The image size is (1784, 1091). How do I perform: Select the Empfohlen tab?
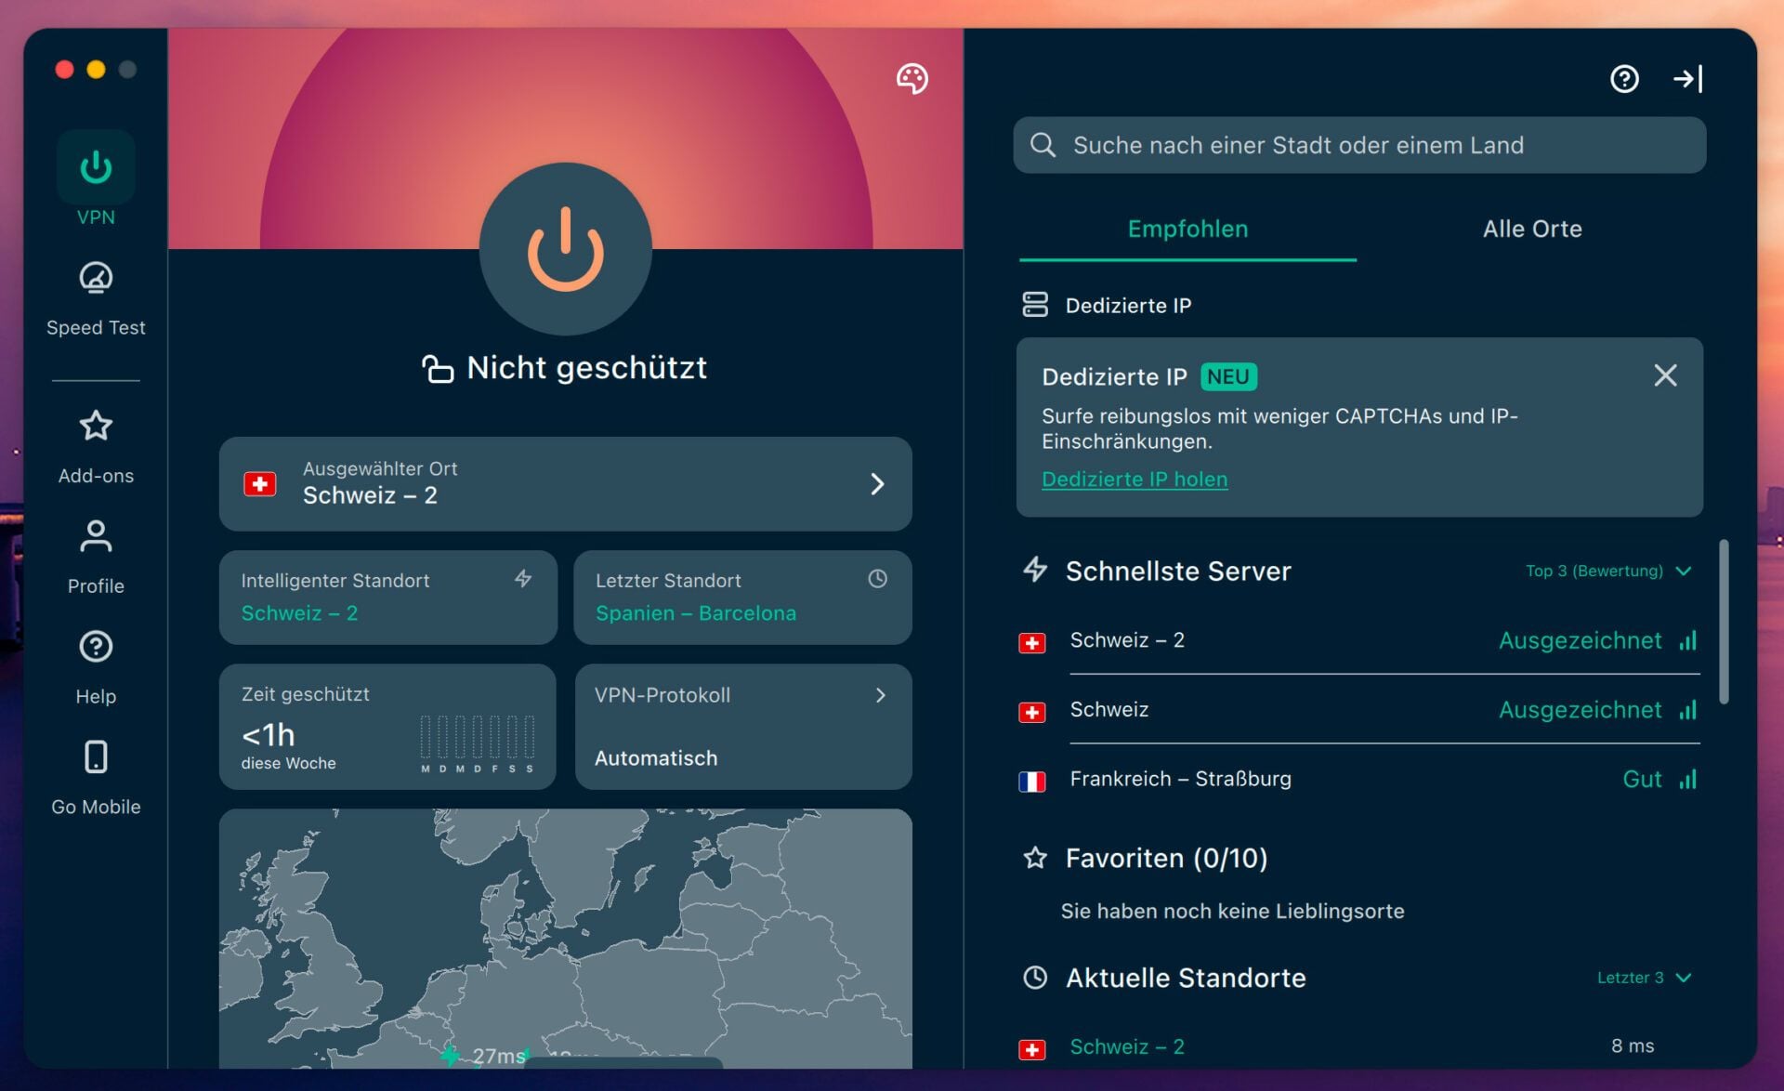click(x=1187, y=229)
